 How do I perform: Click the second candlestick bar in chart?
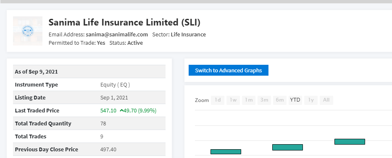[x=287, y=147]
